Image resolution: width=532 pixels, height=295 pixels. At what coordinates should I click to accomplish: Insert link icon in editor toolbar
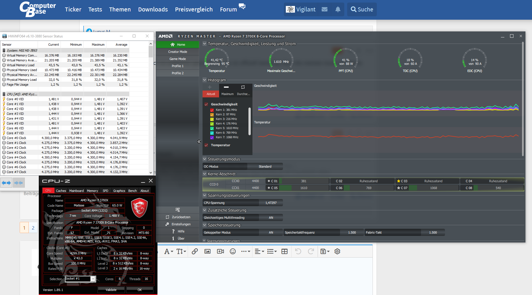195,251
